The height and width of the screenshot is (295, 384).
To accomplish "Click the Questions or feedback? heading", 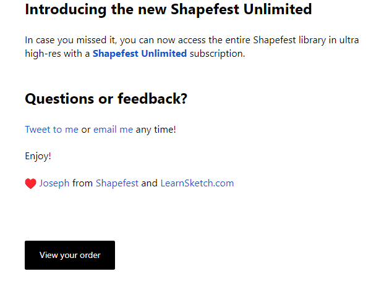I will coord(106,99).
